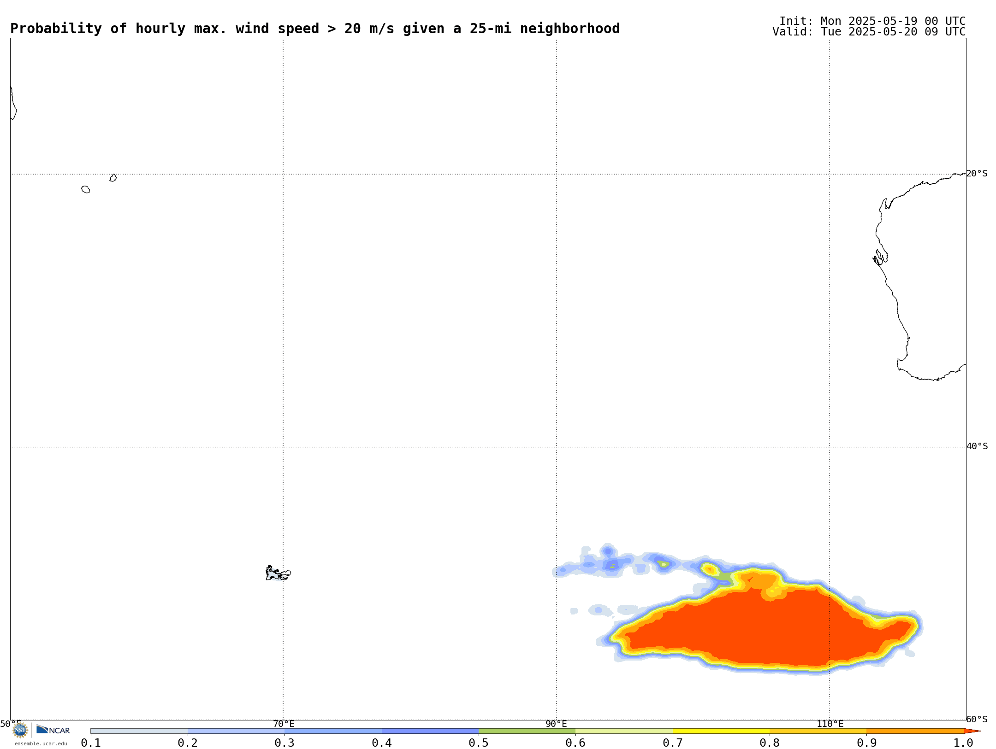Click the Kerguelen Islands outline near 70°E

278,573
